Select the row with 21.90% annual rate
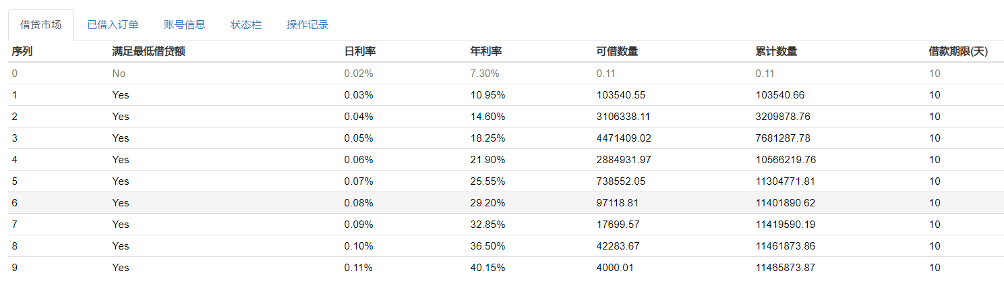Image resolution: width=1004 pixels, height=292 pixels. (x=488, y=160)
